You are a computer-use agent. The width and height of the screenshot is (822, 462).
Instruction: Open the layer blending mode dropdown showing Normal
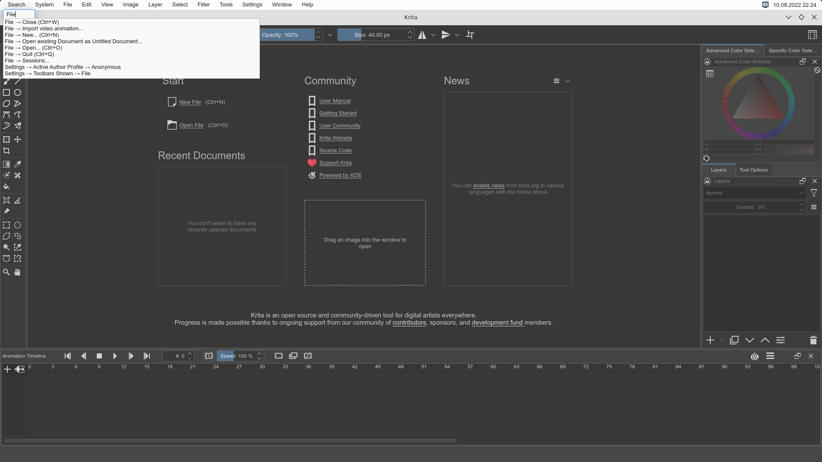click(x=753, y=193)
